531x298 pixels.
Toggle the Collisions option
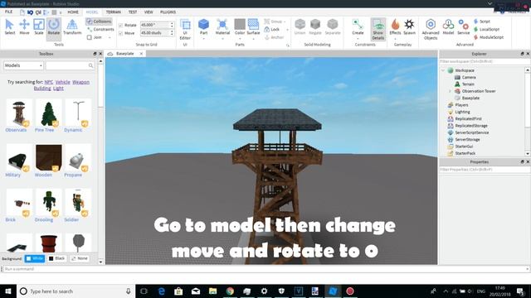[99, 22]
